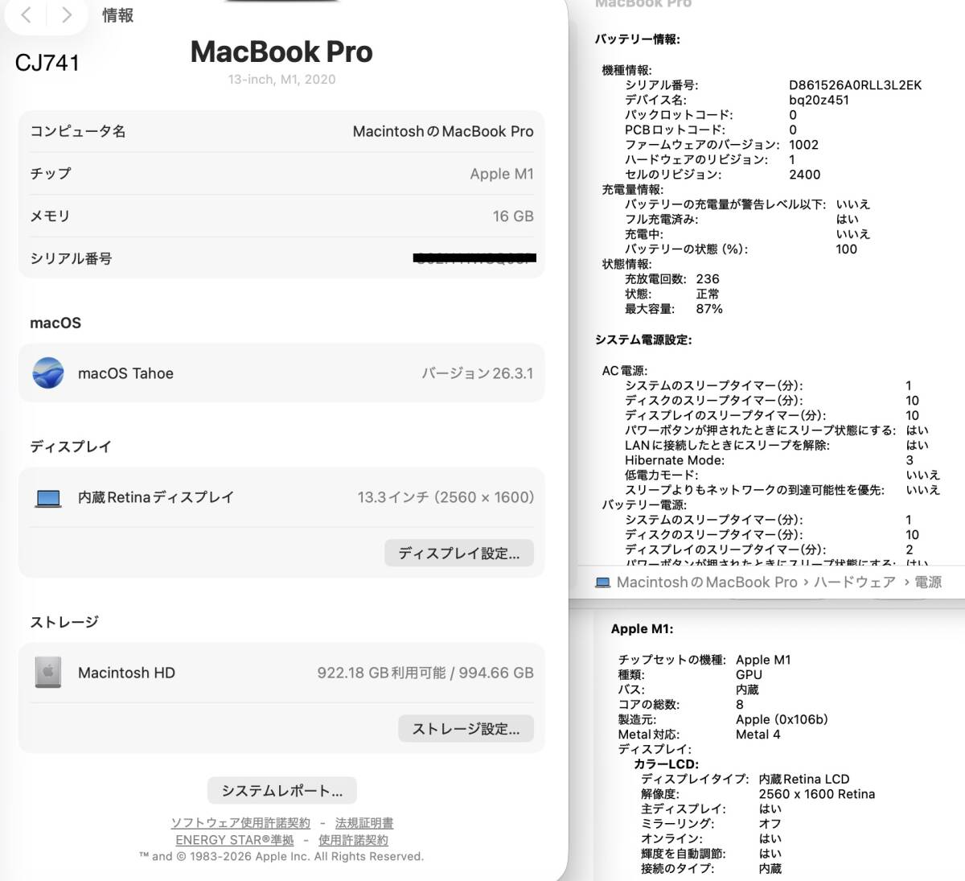Click the 'macOS Tahoe' name text

pos(125,373)
